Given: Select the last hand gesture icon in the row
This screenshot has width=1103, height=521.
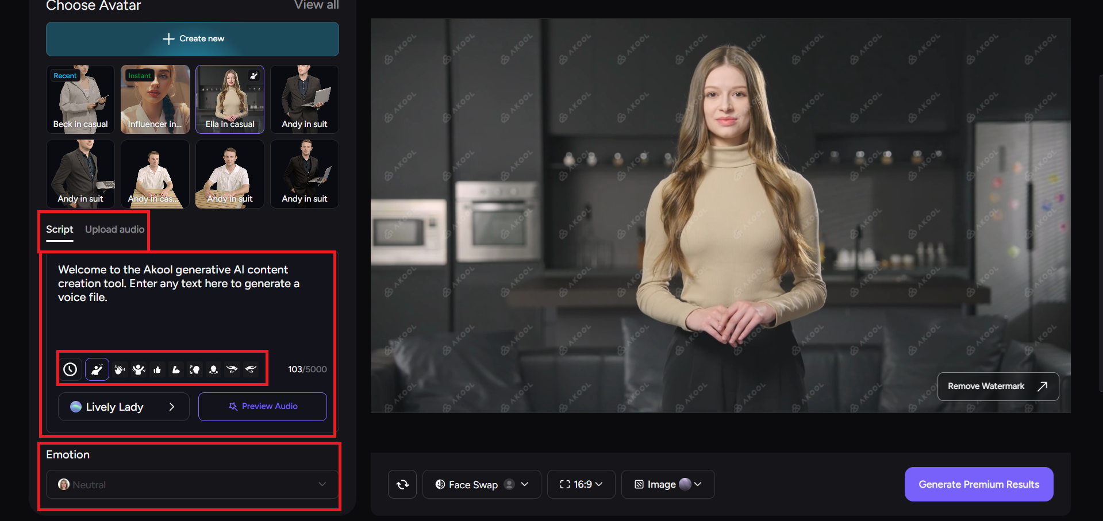Looking at the screenshot, I should click(252, 369).
